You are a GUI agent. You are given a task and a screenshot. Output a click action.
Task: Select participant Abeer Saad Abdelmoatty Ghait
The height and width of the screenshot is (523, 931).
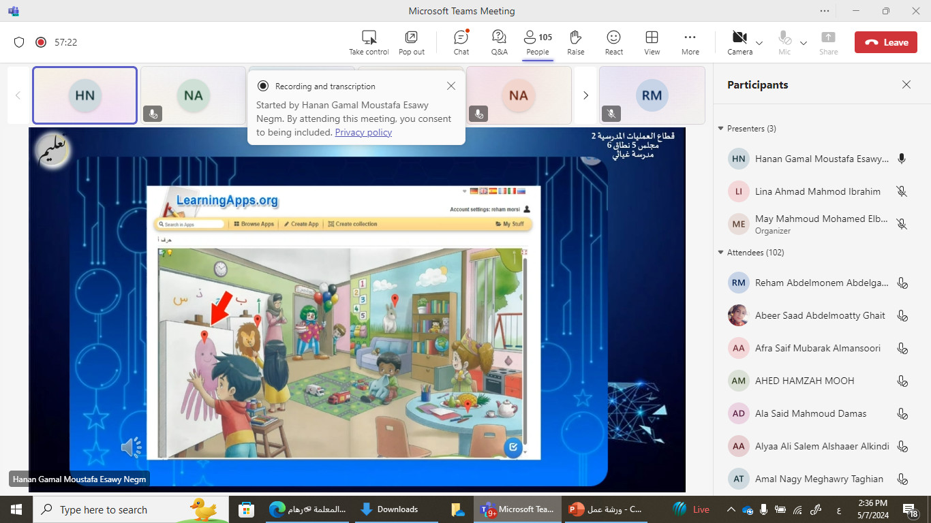click(x=818, y=315)
